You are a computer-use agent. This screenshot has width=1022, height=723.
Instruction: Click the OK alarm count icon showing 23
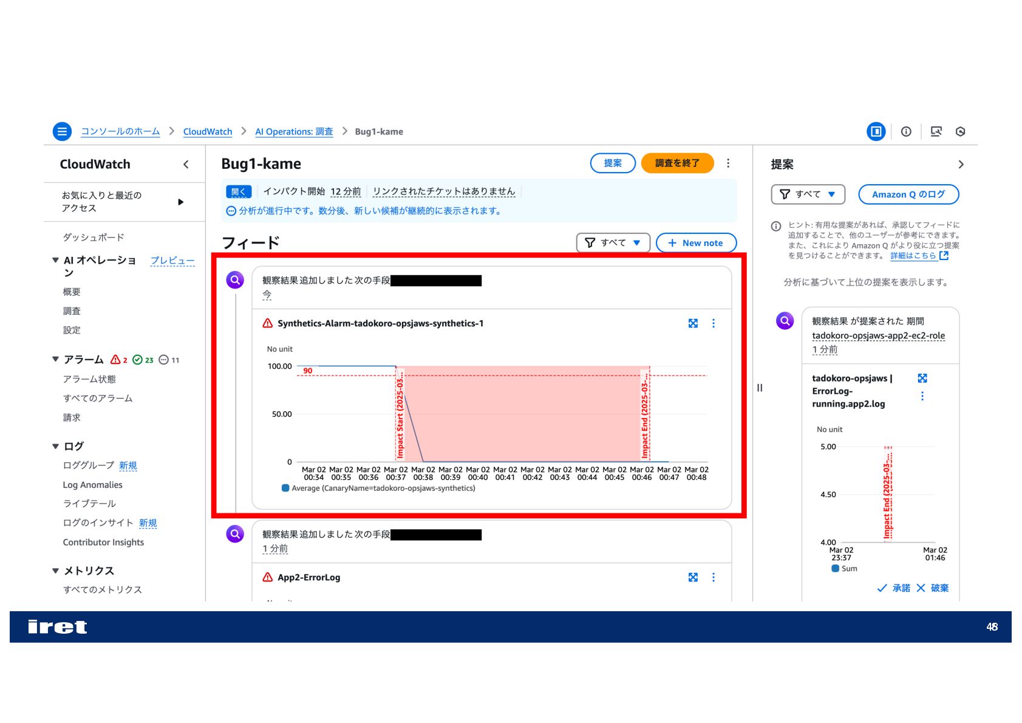pos(137,360)
